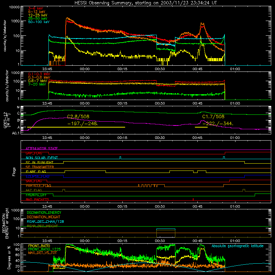Click the HESSI Observing Summary title
Screen dimensions: 275x275
point(146,3)
